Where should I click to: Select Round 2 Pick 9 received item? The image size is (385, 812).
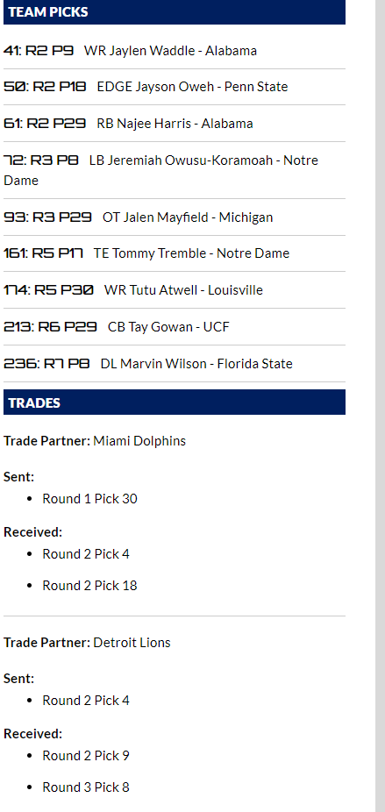pyautogui.click(x=86, y=756)
